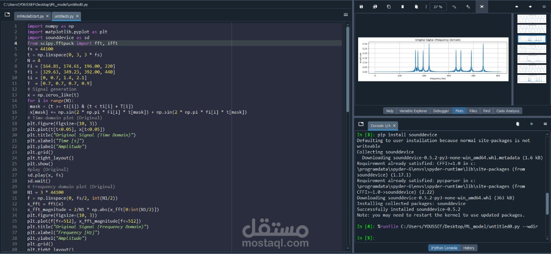The width and height of the screenshot is (551, 254).
Task: Copy plot to clipboard icon
Action: (x=389, y=7)
